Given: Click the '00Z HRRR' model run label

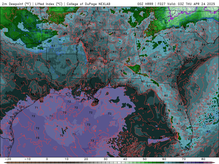Looking at the screenshot, I should (x=145, y=4).
